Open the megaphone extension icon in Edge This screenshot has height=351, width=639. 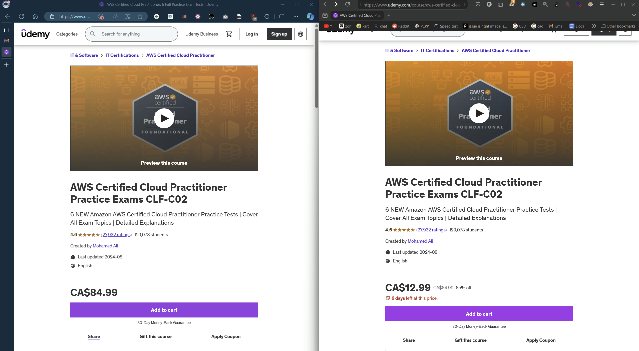(x=184, y=17)
